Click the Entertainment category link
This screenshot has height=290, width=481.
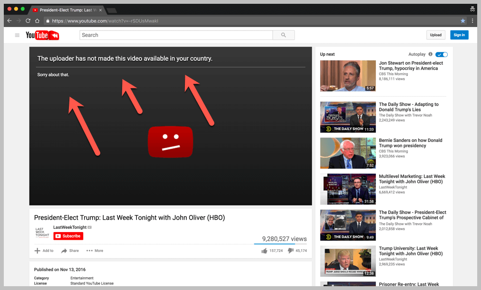(x=82, y=278)
